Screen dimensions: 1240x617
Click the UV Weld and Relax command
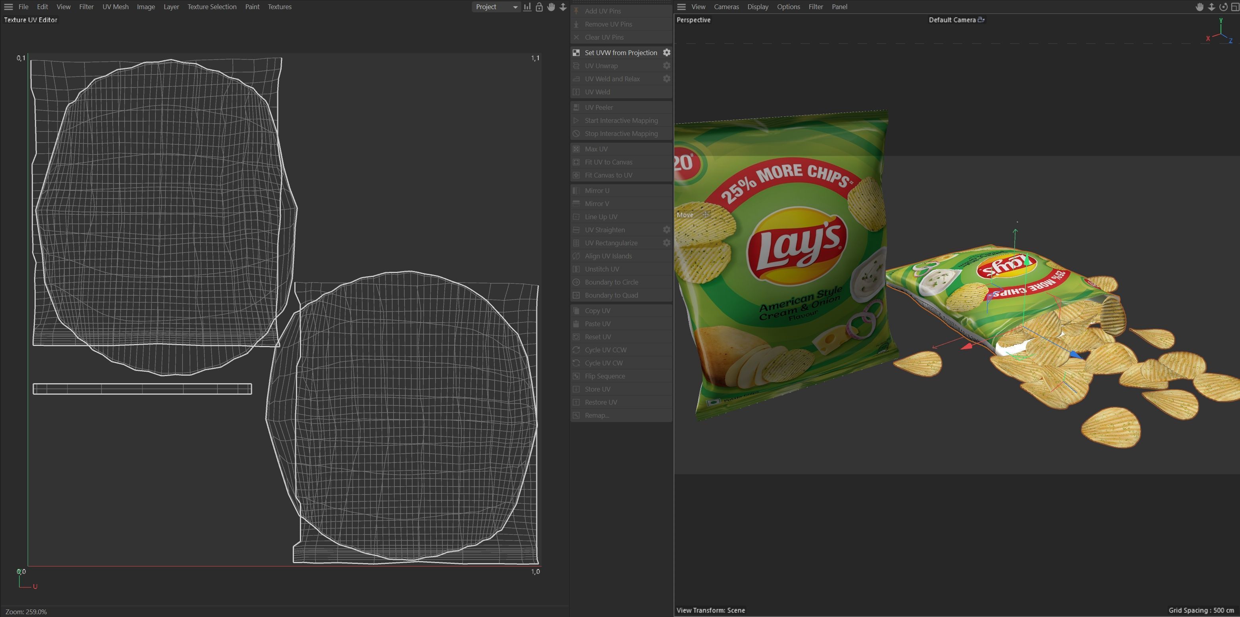[616, 78]
